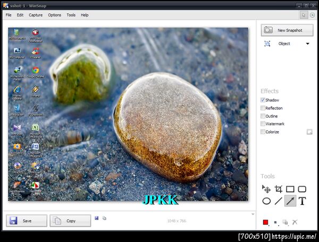Click the captured desktop preview image
The width and height of the screenshot is (319, 242).
click(128, 114)
